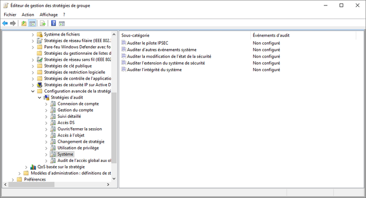
Task: Click the Stratégies d'audit node icon
Action: pyautogui.click(x=47, y=98)
